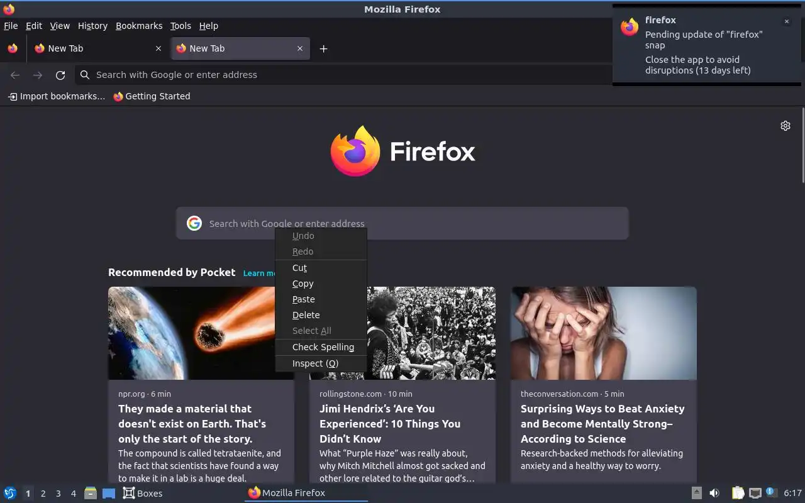Open Boxes in the taskbar
The image size is (805, 503).
(143, 494)
